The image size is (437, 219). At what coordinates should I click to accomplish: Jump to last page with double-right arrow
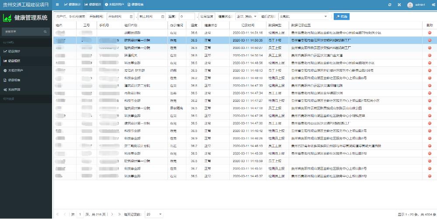119,214
